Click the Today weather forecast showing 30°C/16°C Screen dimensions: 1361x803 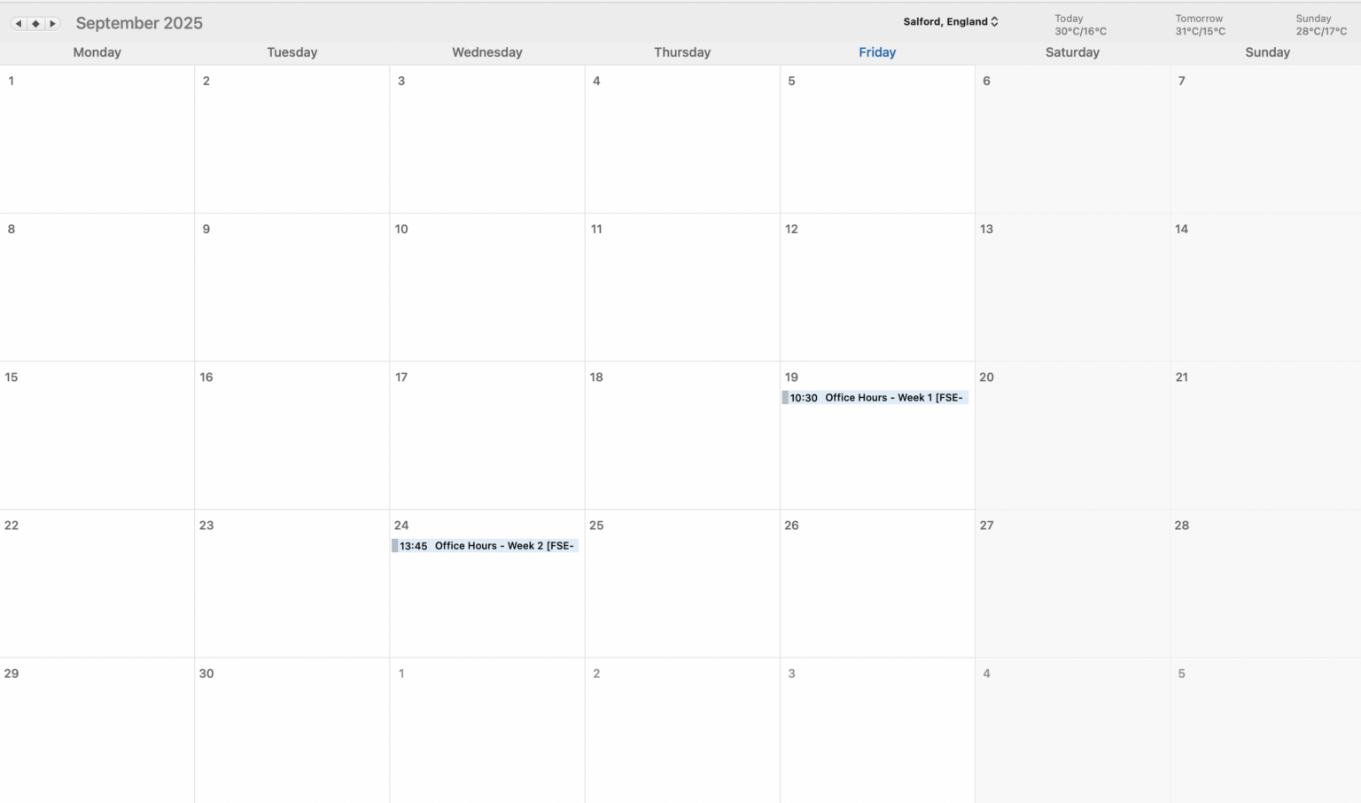tap(1079, 25)
